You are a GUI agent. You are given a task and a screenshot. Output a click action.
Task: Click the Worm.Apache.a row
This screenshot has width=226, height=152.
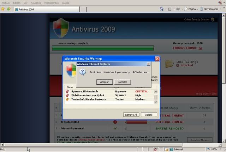(x=134, y=128)
